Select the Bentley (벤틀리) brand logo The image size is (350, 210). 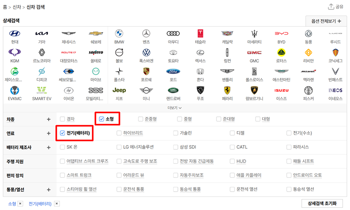[x=227, y=71]
